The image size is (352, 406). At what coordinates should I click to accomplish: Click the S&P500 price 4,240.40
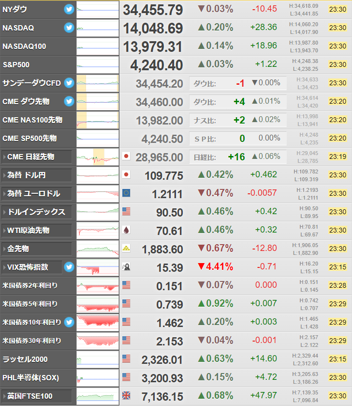[157, 65]
